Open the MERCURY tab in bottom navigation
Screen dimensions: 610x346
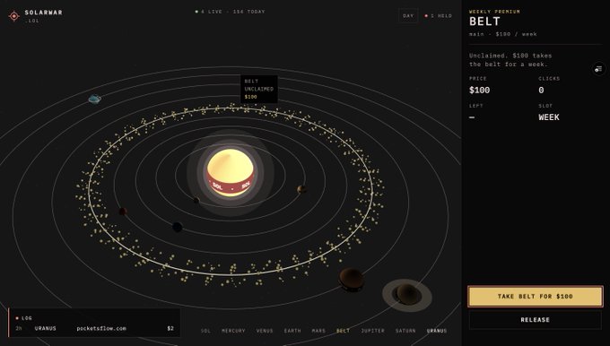[233, 331]
